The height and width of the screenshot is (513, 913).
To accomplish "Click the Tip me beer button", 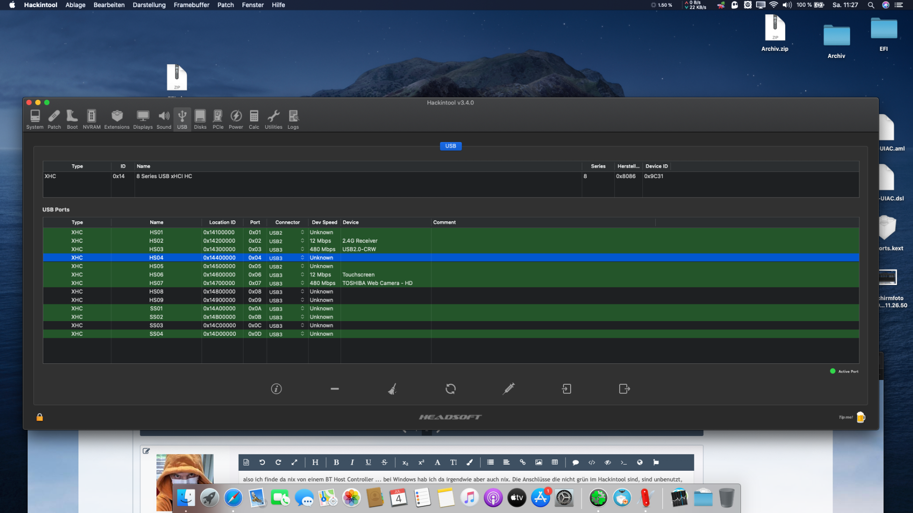I will (860, 418).
